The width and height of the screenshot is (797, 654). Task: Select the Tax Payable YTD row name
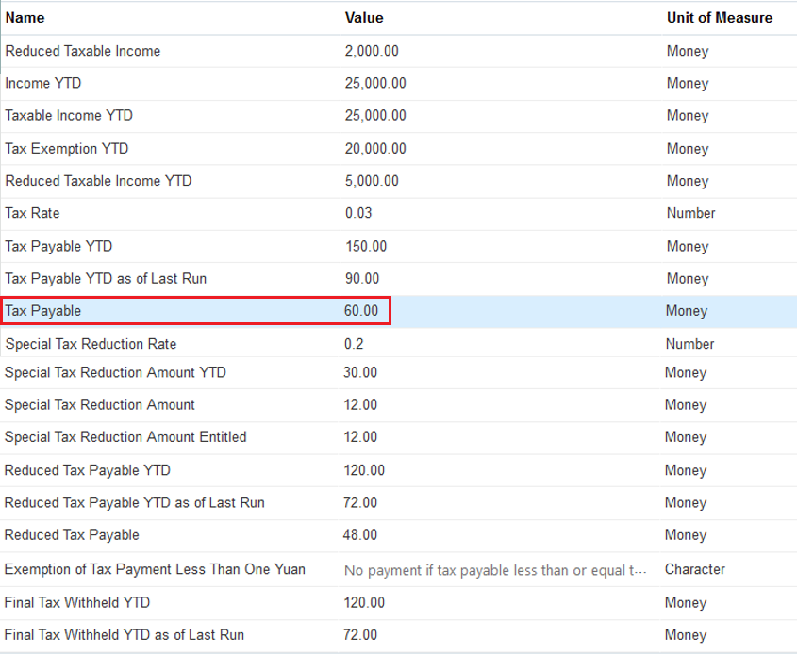(x=59, y=246)
